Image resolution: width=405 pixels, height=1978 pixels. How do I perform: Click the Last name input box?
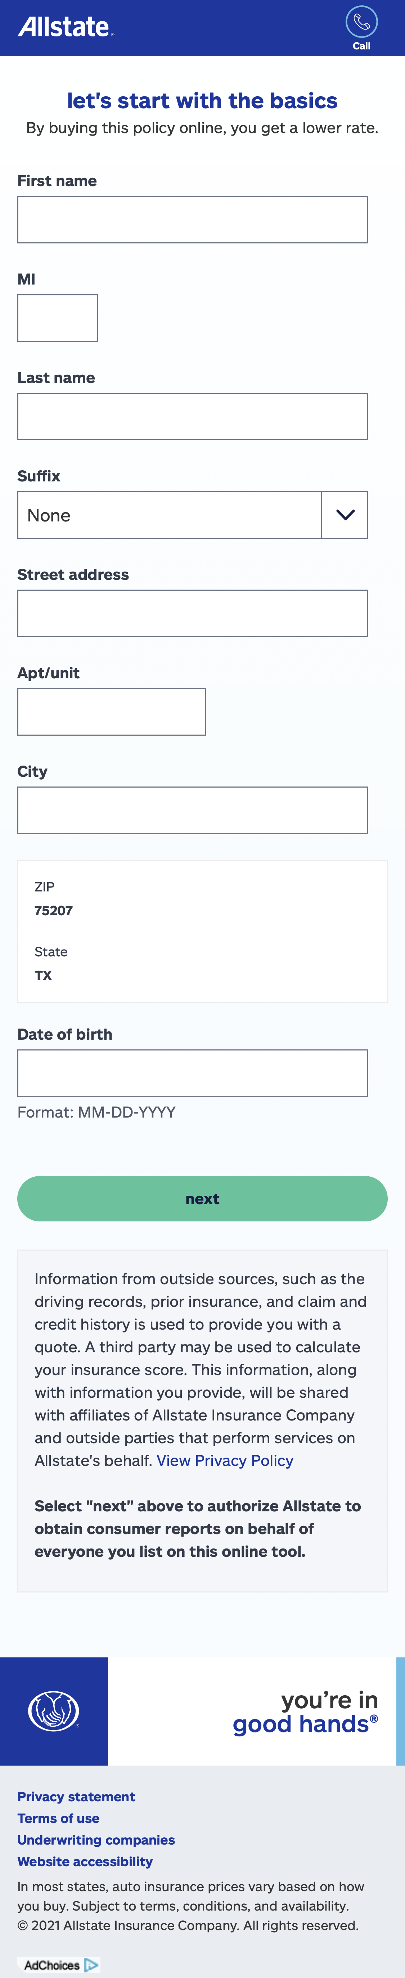(x=193, y=417)
